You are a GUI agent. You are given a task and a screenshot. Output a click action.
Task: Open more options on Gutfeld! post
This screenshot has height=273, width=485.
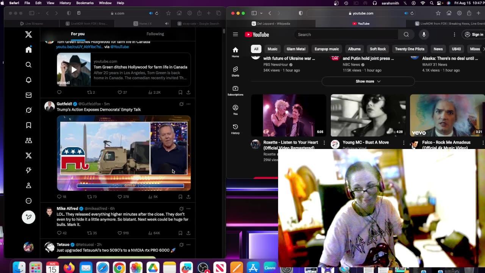pos(188,104)
